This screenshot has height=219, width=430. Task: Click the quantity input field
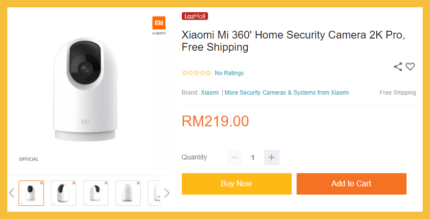253,158
